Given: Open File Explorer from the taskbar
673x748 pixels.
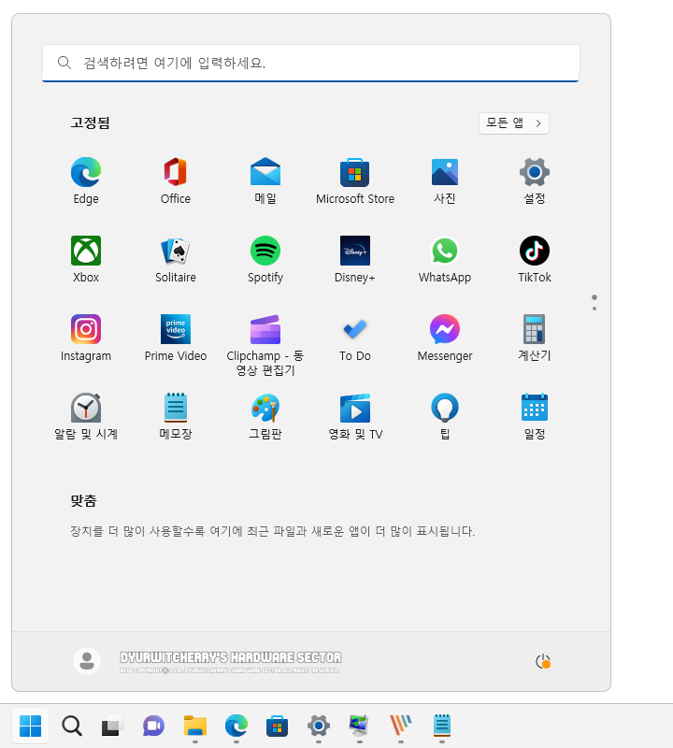Looking at the screenshot, I should pyautogui.click(x=195, y=726).
